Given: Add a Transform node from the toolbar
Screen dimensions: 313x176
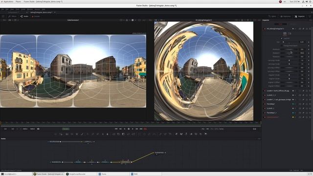Looking at the screenshot, I should coord(133,134).
